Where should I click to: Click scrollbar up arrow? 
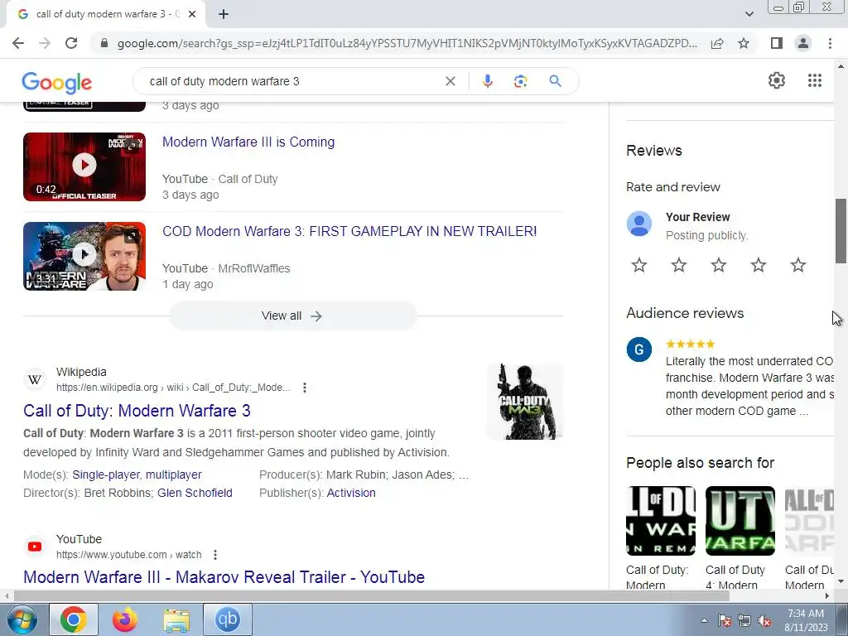tap(841, 66)
